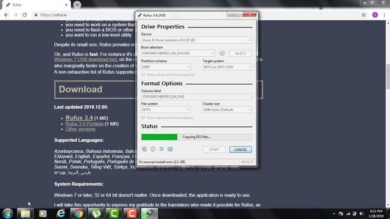Open Windows Explorer from the taskbar

[25, 214]
